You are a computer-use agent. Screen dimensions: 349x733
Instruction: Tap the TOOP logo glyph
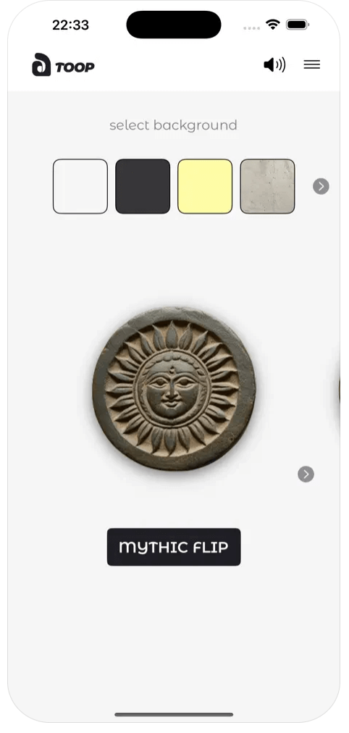[41, 64]
